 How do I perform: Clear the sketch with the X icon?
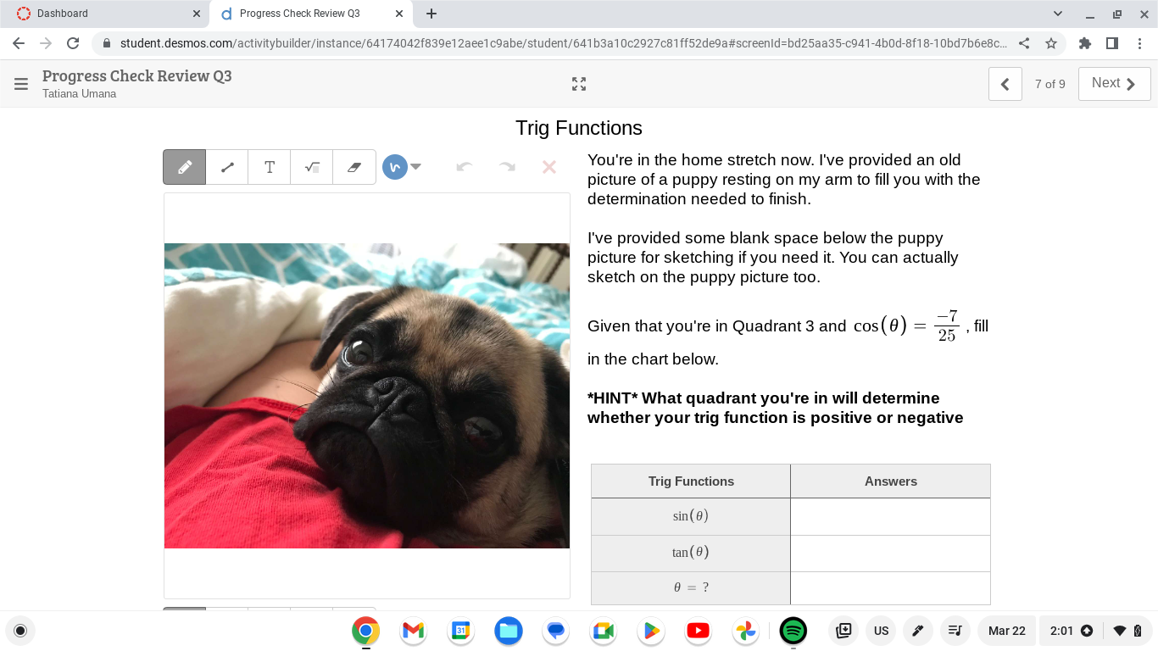(x=549, y=167)
